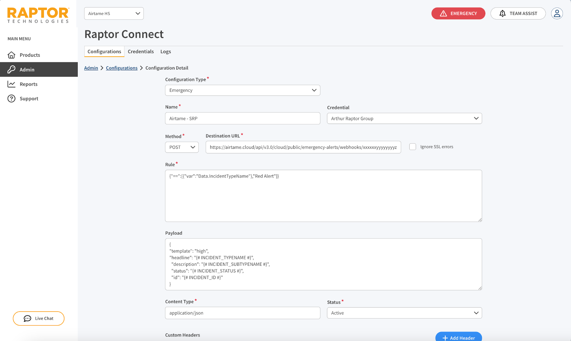Viewport: 571px width, 341px height.
Task: Click the Configuration Detail breadcrumb text
Action: click(x=167, y=68)
